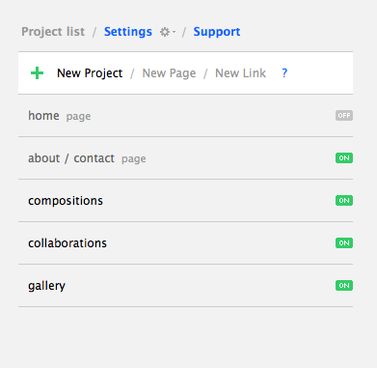The height and width of the screenshot is (368, 377).
Task: Toggle the home page OFF switch
Action: coord(344,115)
